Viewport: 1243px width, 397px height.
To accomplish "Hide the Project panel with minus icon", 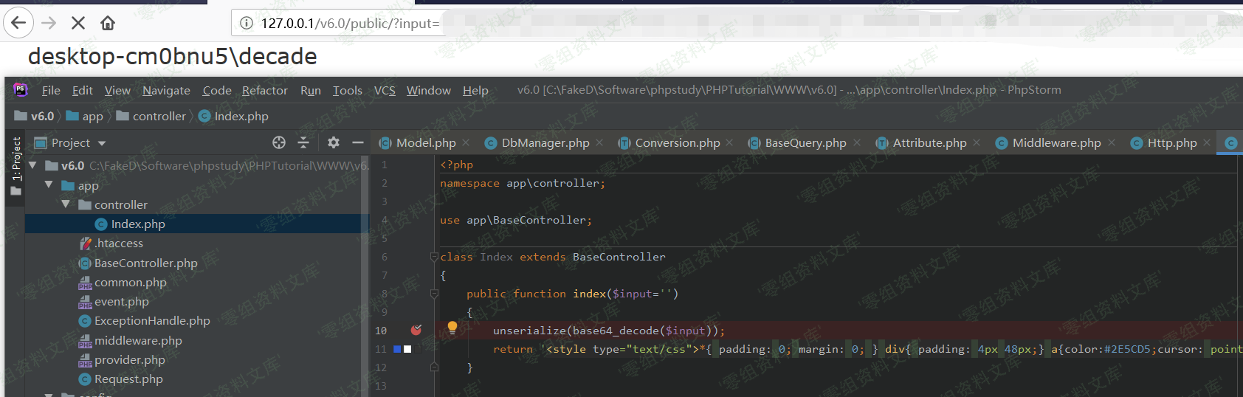I will pos(358,142).
